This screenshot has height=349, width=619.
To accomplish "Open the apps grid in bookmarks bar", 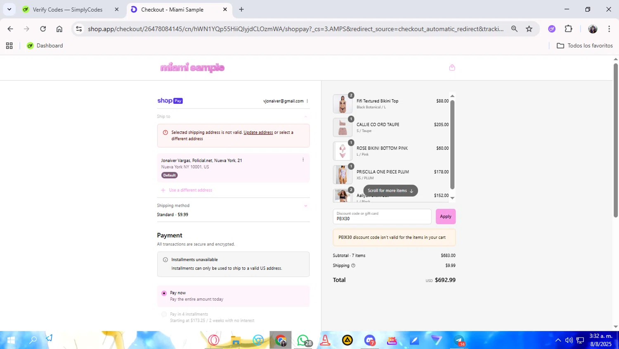I will (x=9, y=46).
